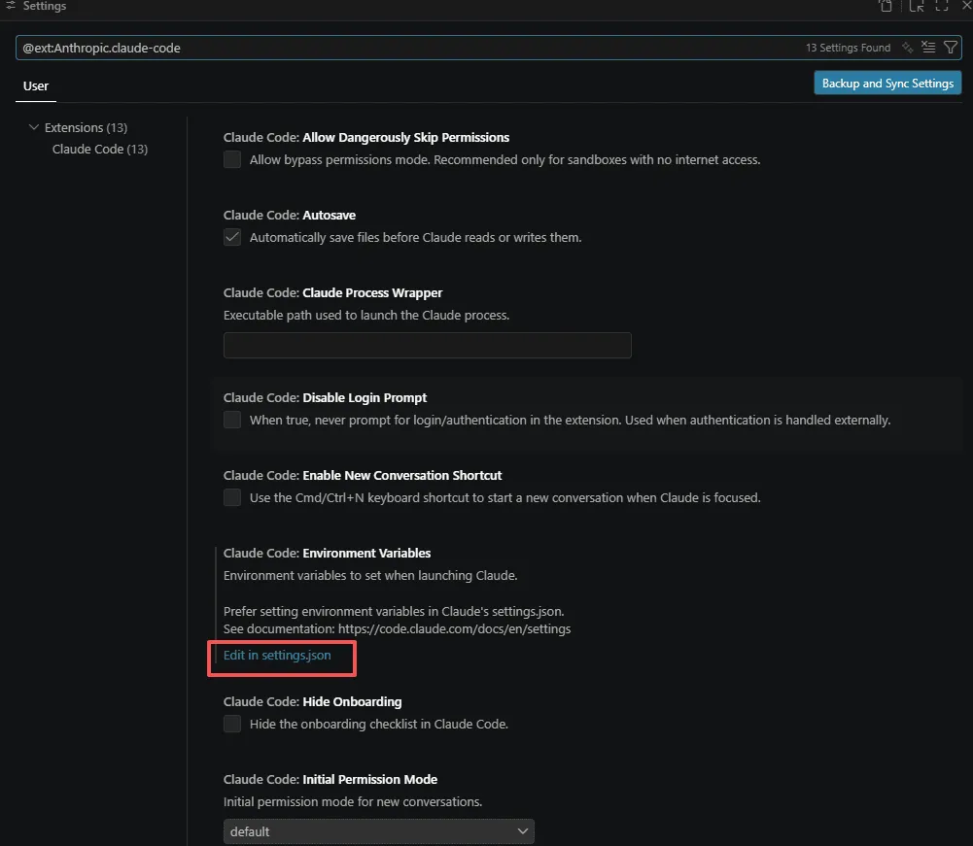Toggle AI search sparkle icon in search bar
Screen dimensions: 973x846
(907, 48)
